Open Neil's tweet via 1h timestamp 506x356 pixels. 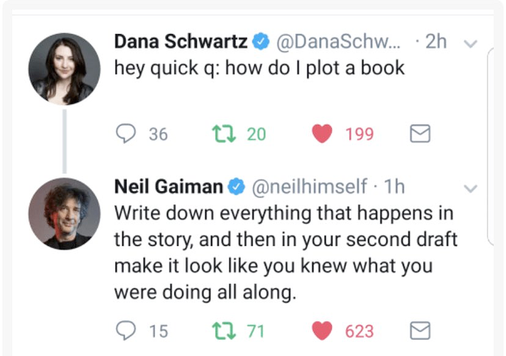395,187
